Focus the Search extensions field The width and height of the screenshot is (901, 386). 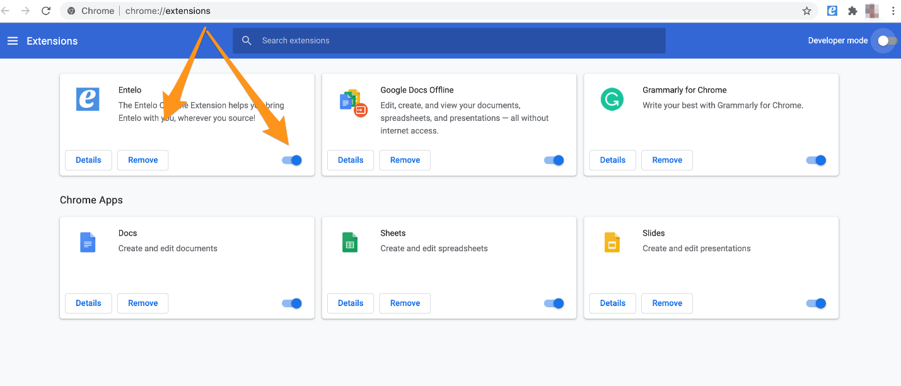449,40
